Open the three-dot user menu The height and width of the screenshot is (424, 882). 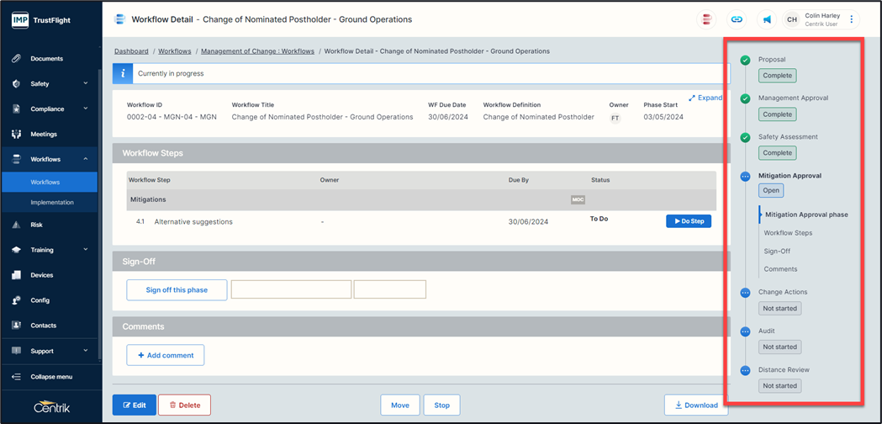point(852,19)
